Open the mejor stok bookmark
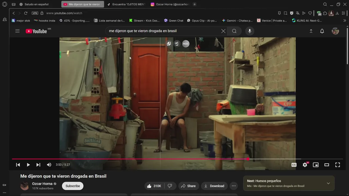Viewport: 349px width, 196px height. (x=21, y=21)
